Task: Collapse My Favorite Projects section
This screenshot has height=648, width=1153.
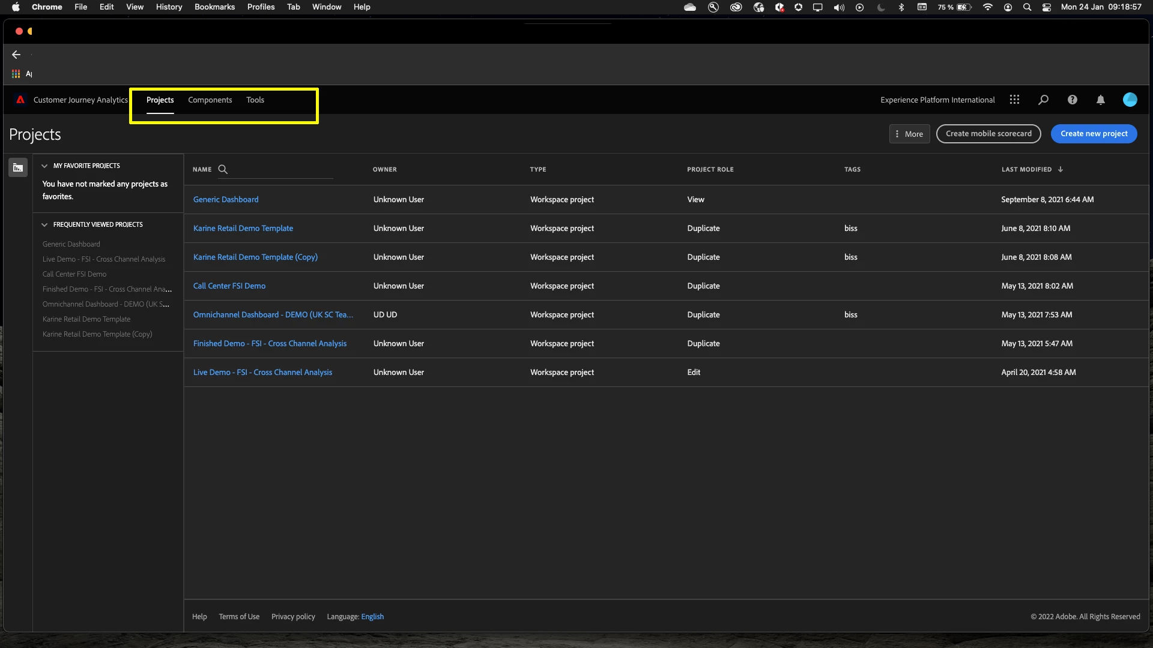Action: pos(44,166)
